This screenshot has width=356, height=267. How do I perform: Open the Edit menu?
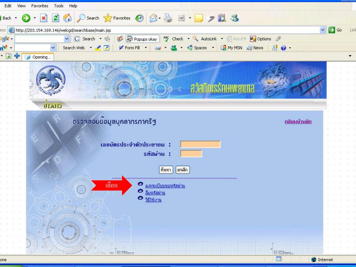[8, 6]
